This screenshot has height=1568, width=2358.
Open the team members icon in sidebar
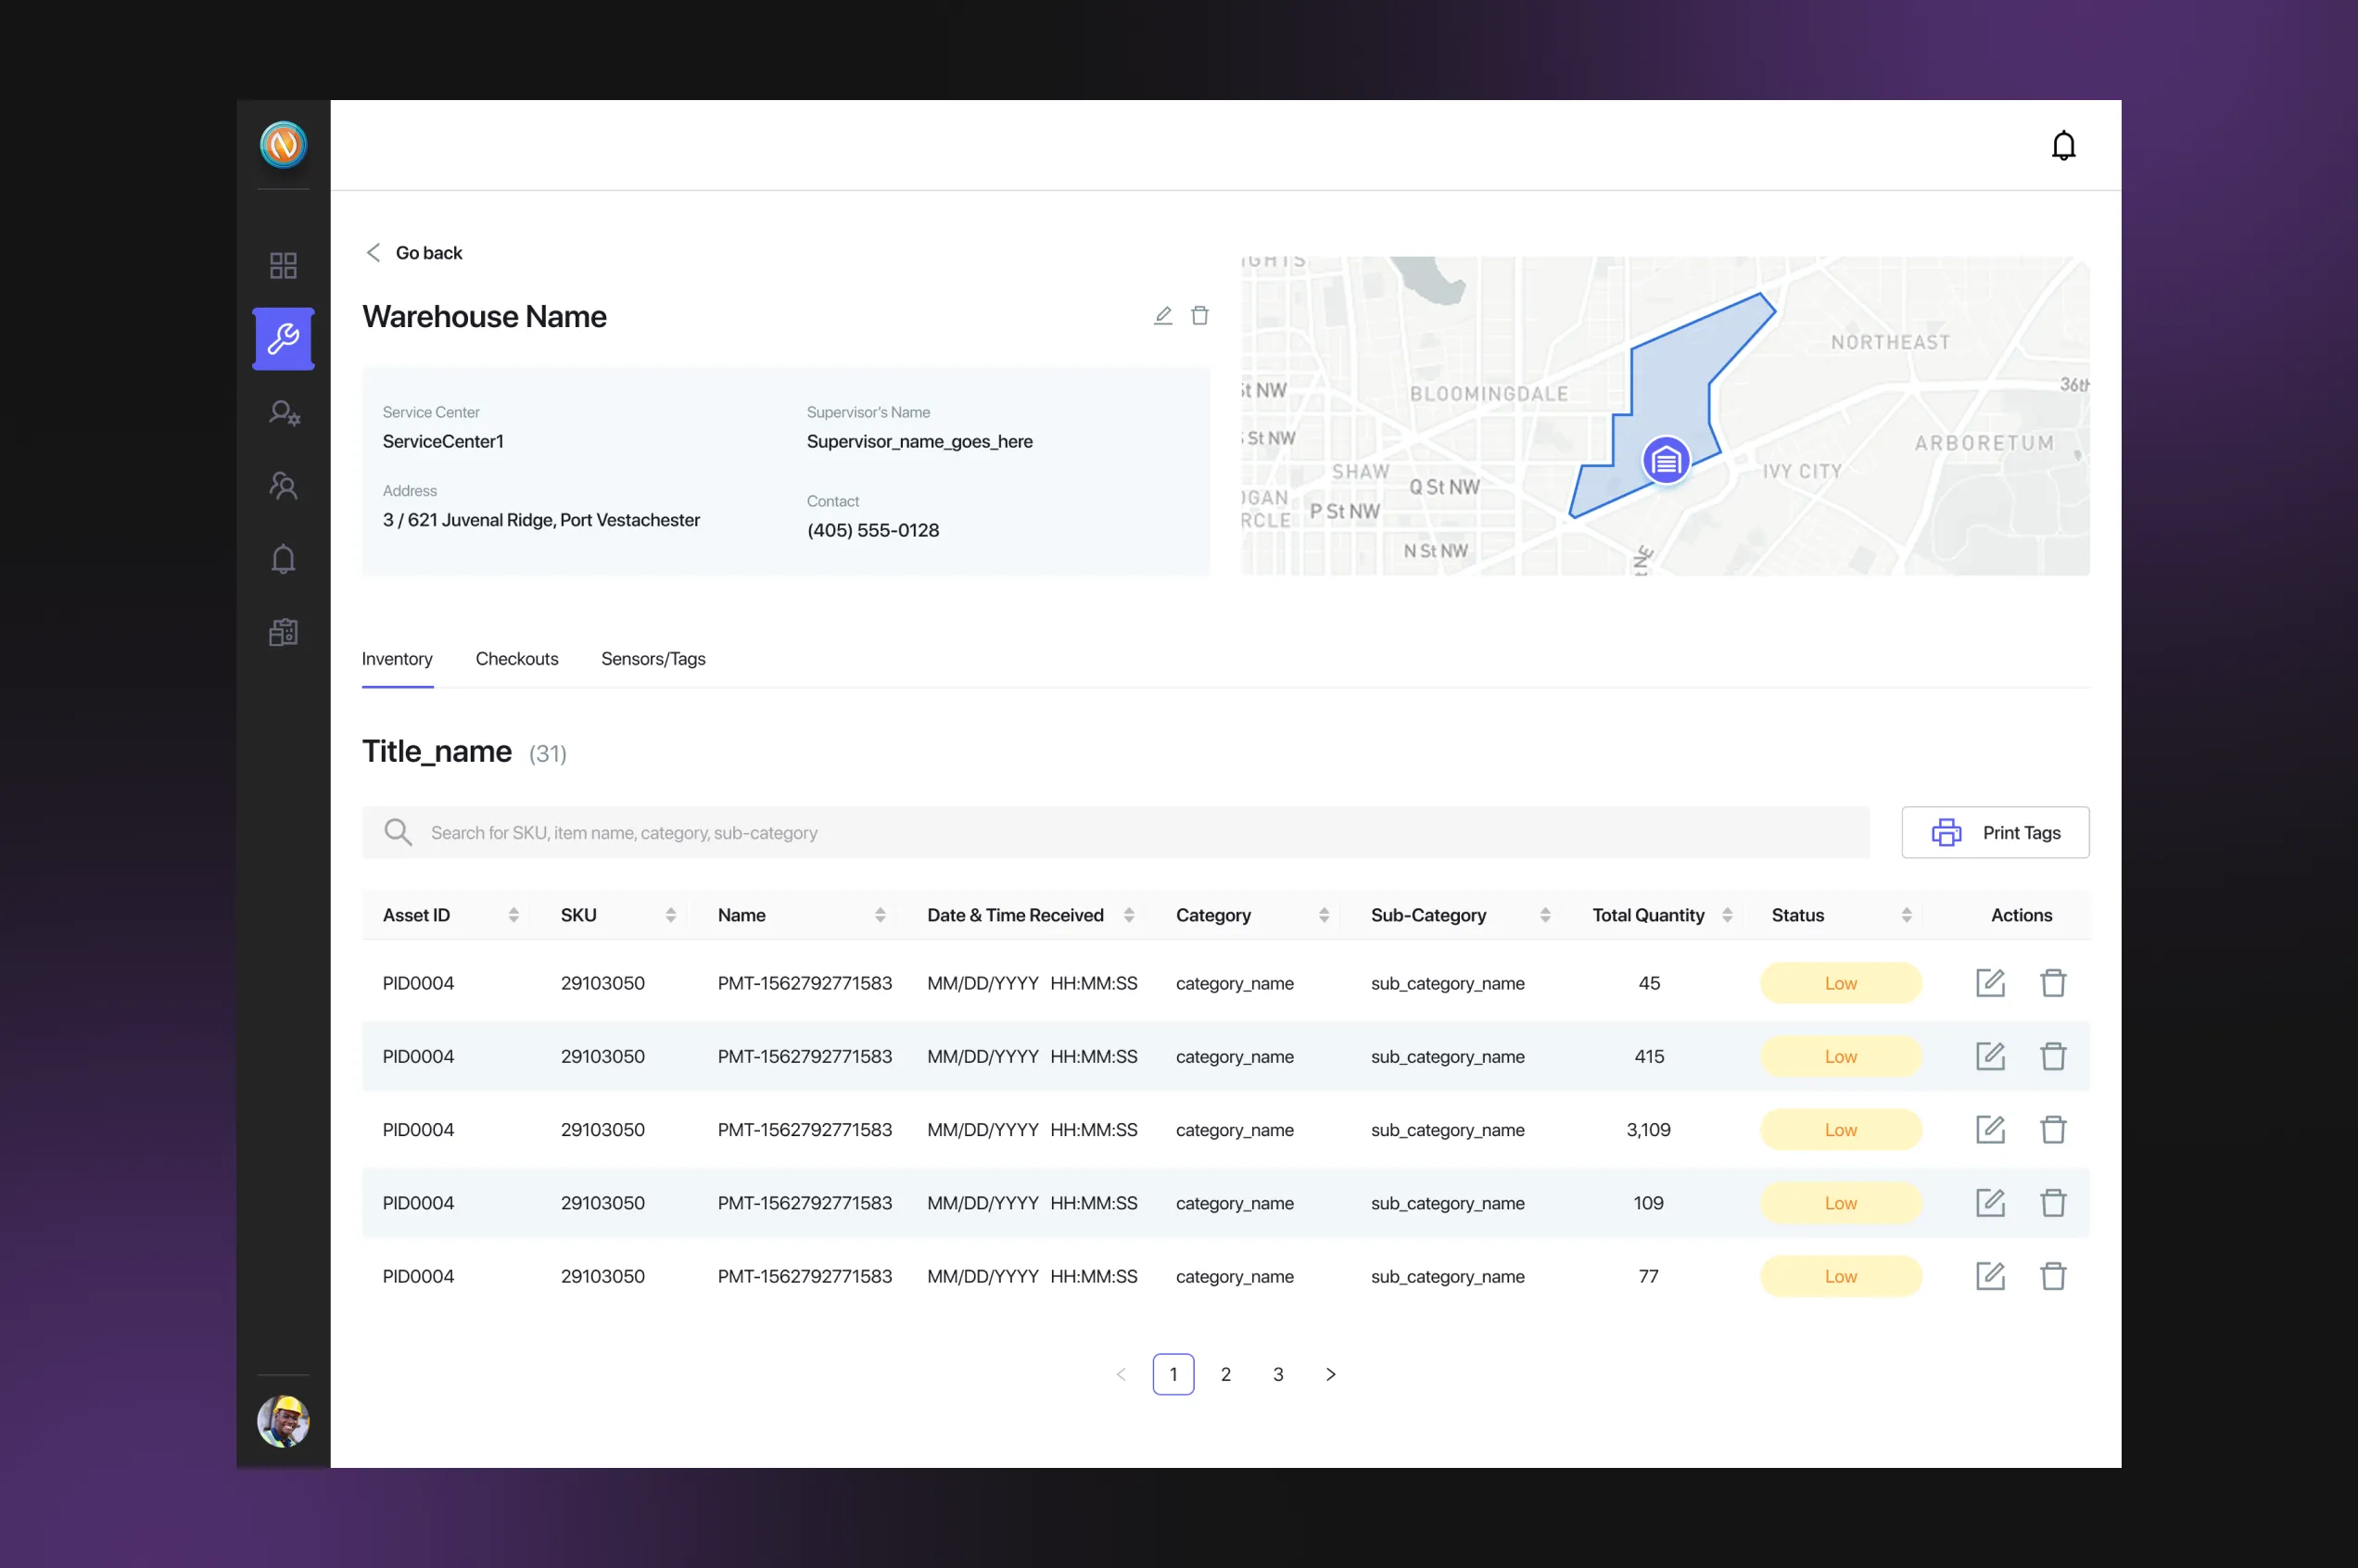[283, 486]
